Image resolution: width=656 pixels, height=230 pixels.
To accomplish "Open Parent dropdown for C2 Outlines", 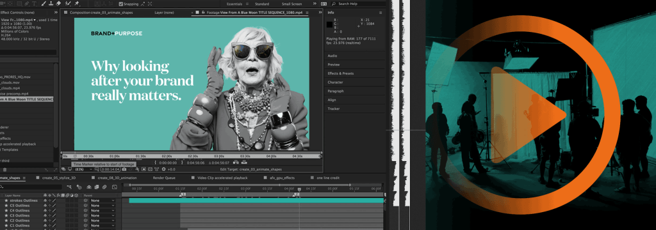I will click(102, 220).
